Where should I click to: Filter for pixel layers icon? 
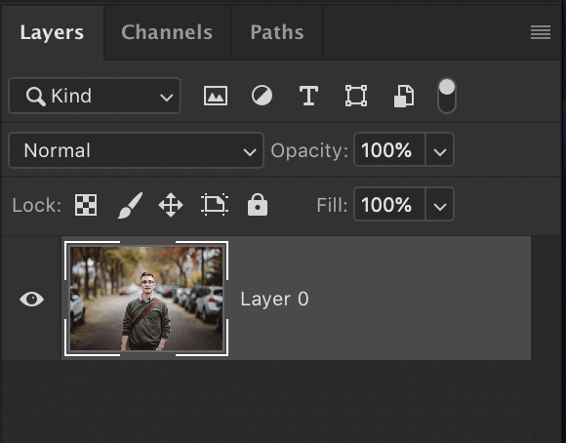(x=216, y=96)
